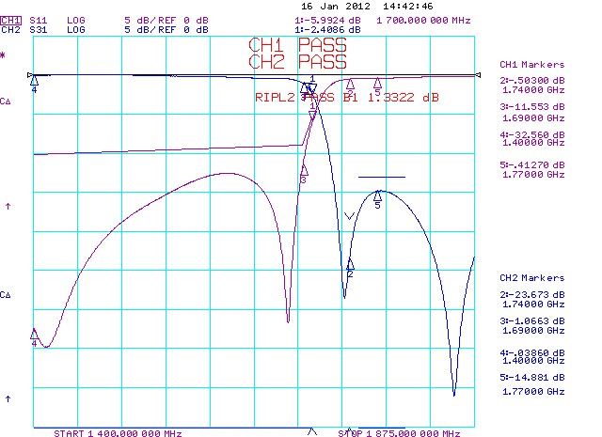This screenshot has width=602, height=437.
Task: Click the red asterisk indicator at left
Action: pyautogui.click(x=3, y=56)
